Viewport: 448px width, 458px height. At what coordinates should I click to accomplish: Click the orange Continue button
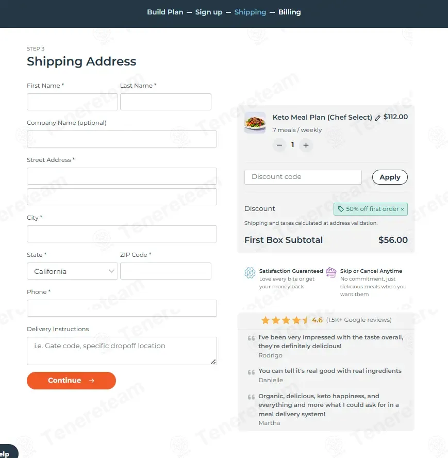tap(71, 380)
